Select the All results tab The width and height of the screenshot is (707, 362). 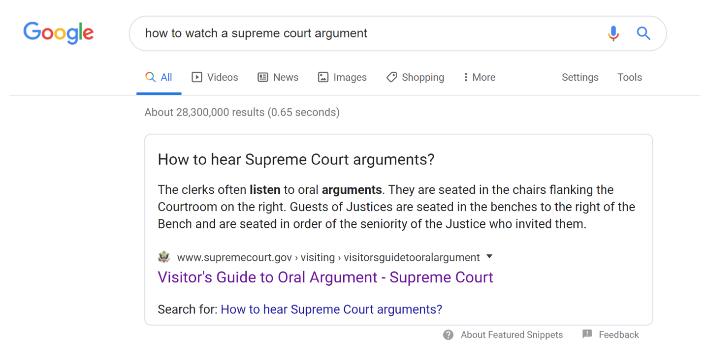pos(159,77)
